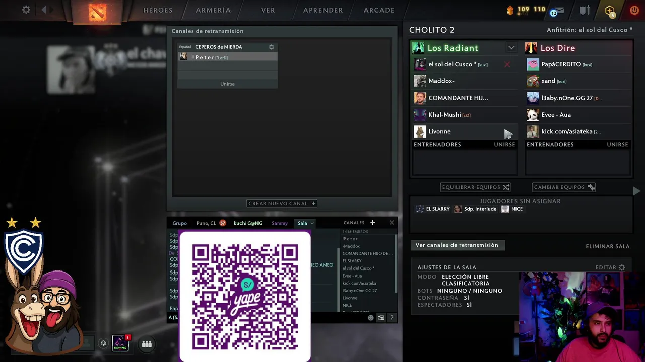The height and width of the screenshot is (362, 645).
Task: Open the armory shield icon in the top bar
Action: [x=585, y=10]
